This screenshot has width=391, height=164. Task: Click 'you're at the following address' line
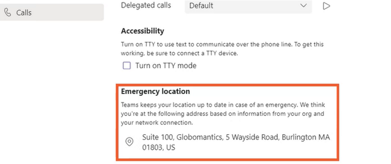[222, 114]
